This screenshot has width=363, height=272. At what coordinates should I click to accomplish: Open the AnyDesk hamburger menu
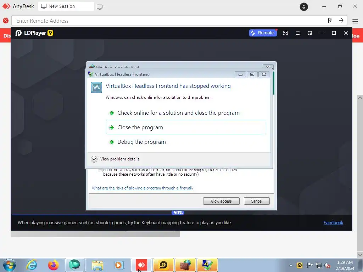pos(355,21)
